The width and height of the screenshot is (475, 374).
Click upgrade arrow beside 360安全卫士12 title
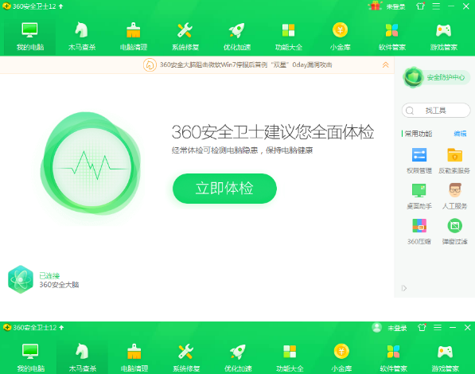pos(61,6)
